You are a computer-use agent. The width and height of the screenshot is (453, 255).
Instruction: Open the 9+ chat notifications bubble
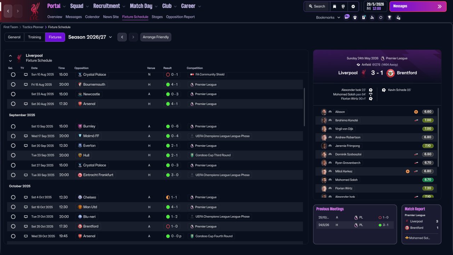[347, 17]
